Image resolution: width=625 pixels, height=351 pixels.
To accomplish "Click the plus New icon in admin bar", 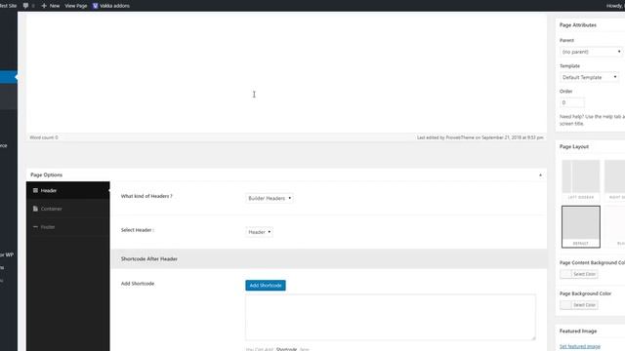I will pyautogui.click(x=44, y=6).
